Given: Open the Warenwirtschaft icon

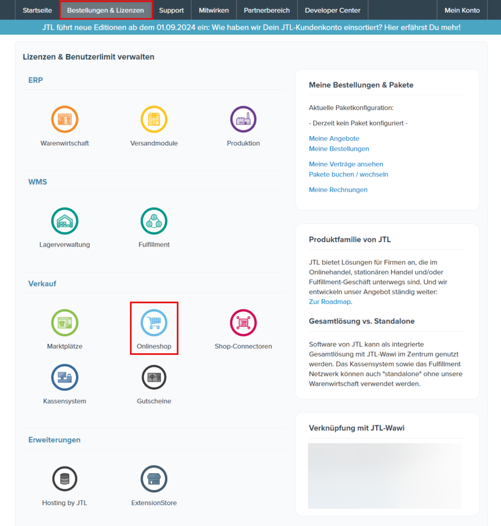Looking at the screenshot, I should coord(65,119).
